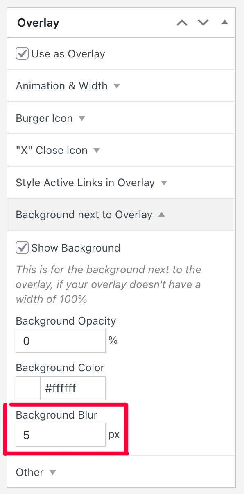The height and width of the screenshot is (494, 244).
Task: Click the chevron next to Other
Action: point(53,472)
